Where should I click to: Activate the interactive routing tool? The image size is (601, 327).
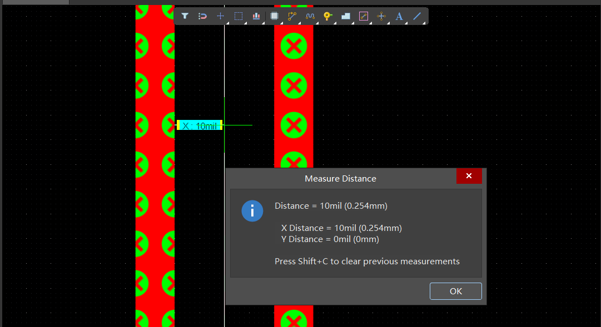(x=292, y=16)
